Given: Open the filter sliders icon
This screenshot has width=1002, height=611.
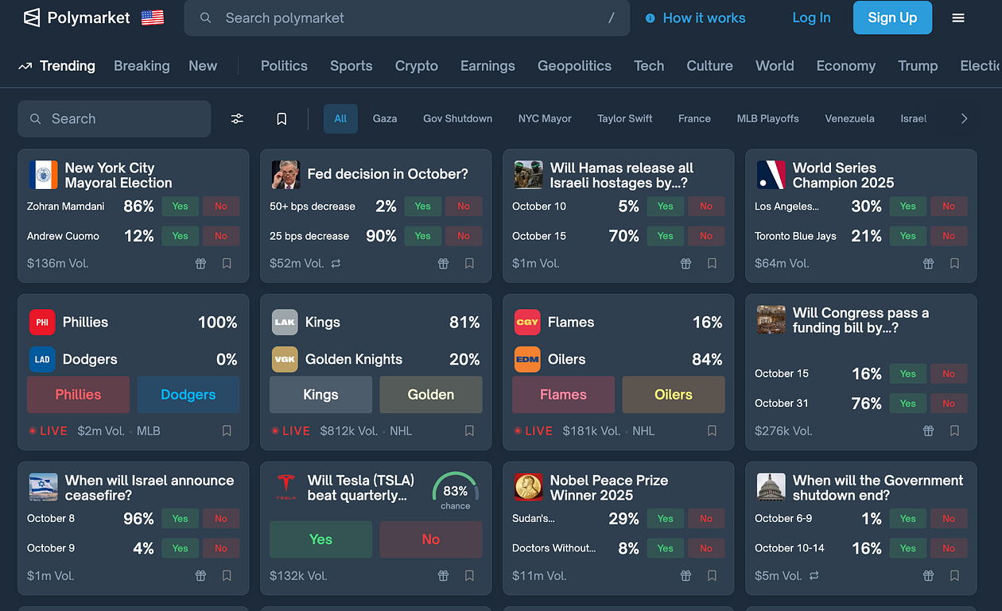Looking at the screenshot, I should 237,118.
